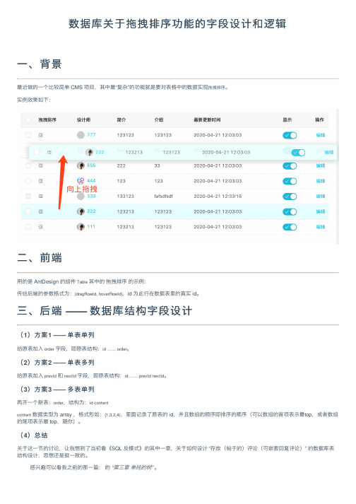356x504 pixels.
Task: Click the drag handle icon in row 777
Action: tap(41, 135)
